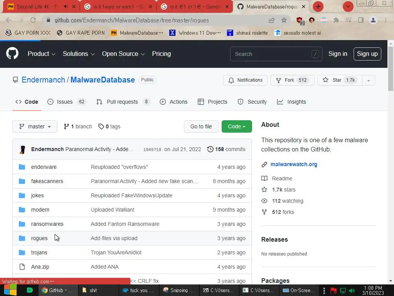The height and width of the screenshot is (296, 394).
Task: Open new tab with plus button
Action: click(x=318, y=7)
